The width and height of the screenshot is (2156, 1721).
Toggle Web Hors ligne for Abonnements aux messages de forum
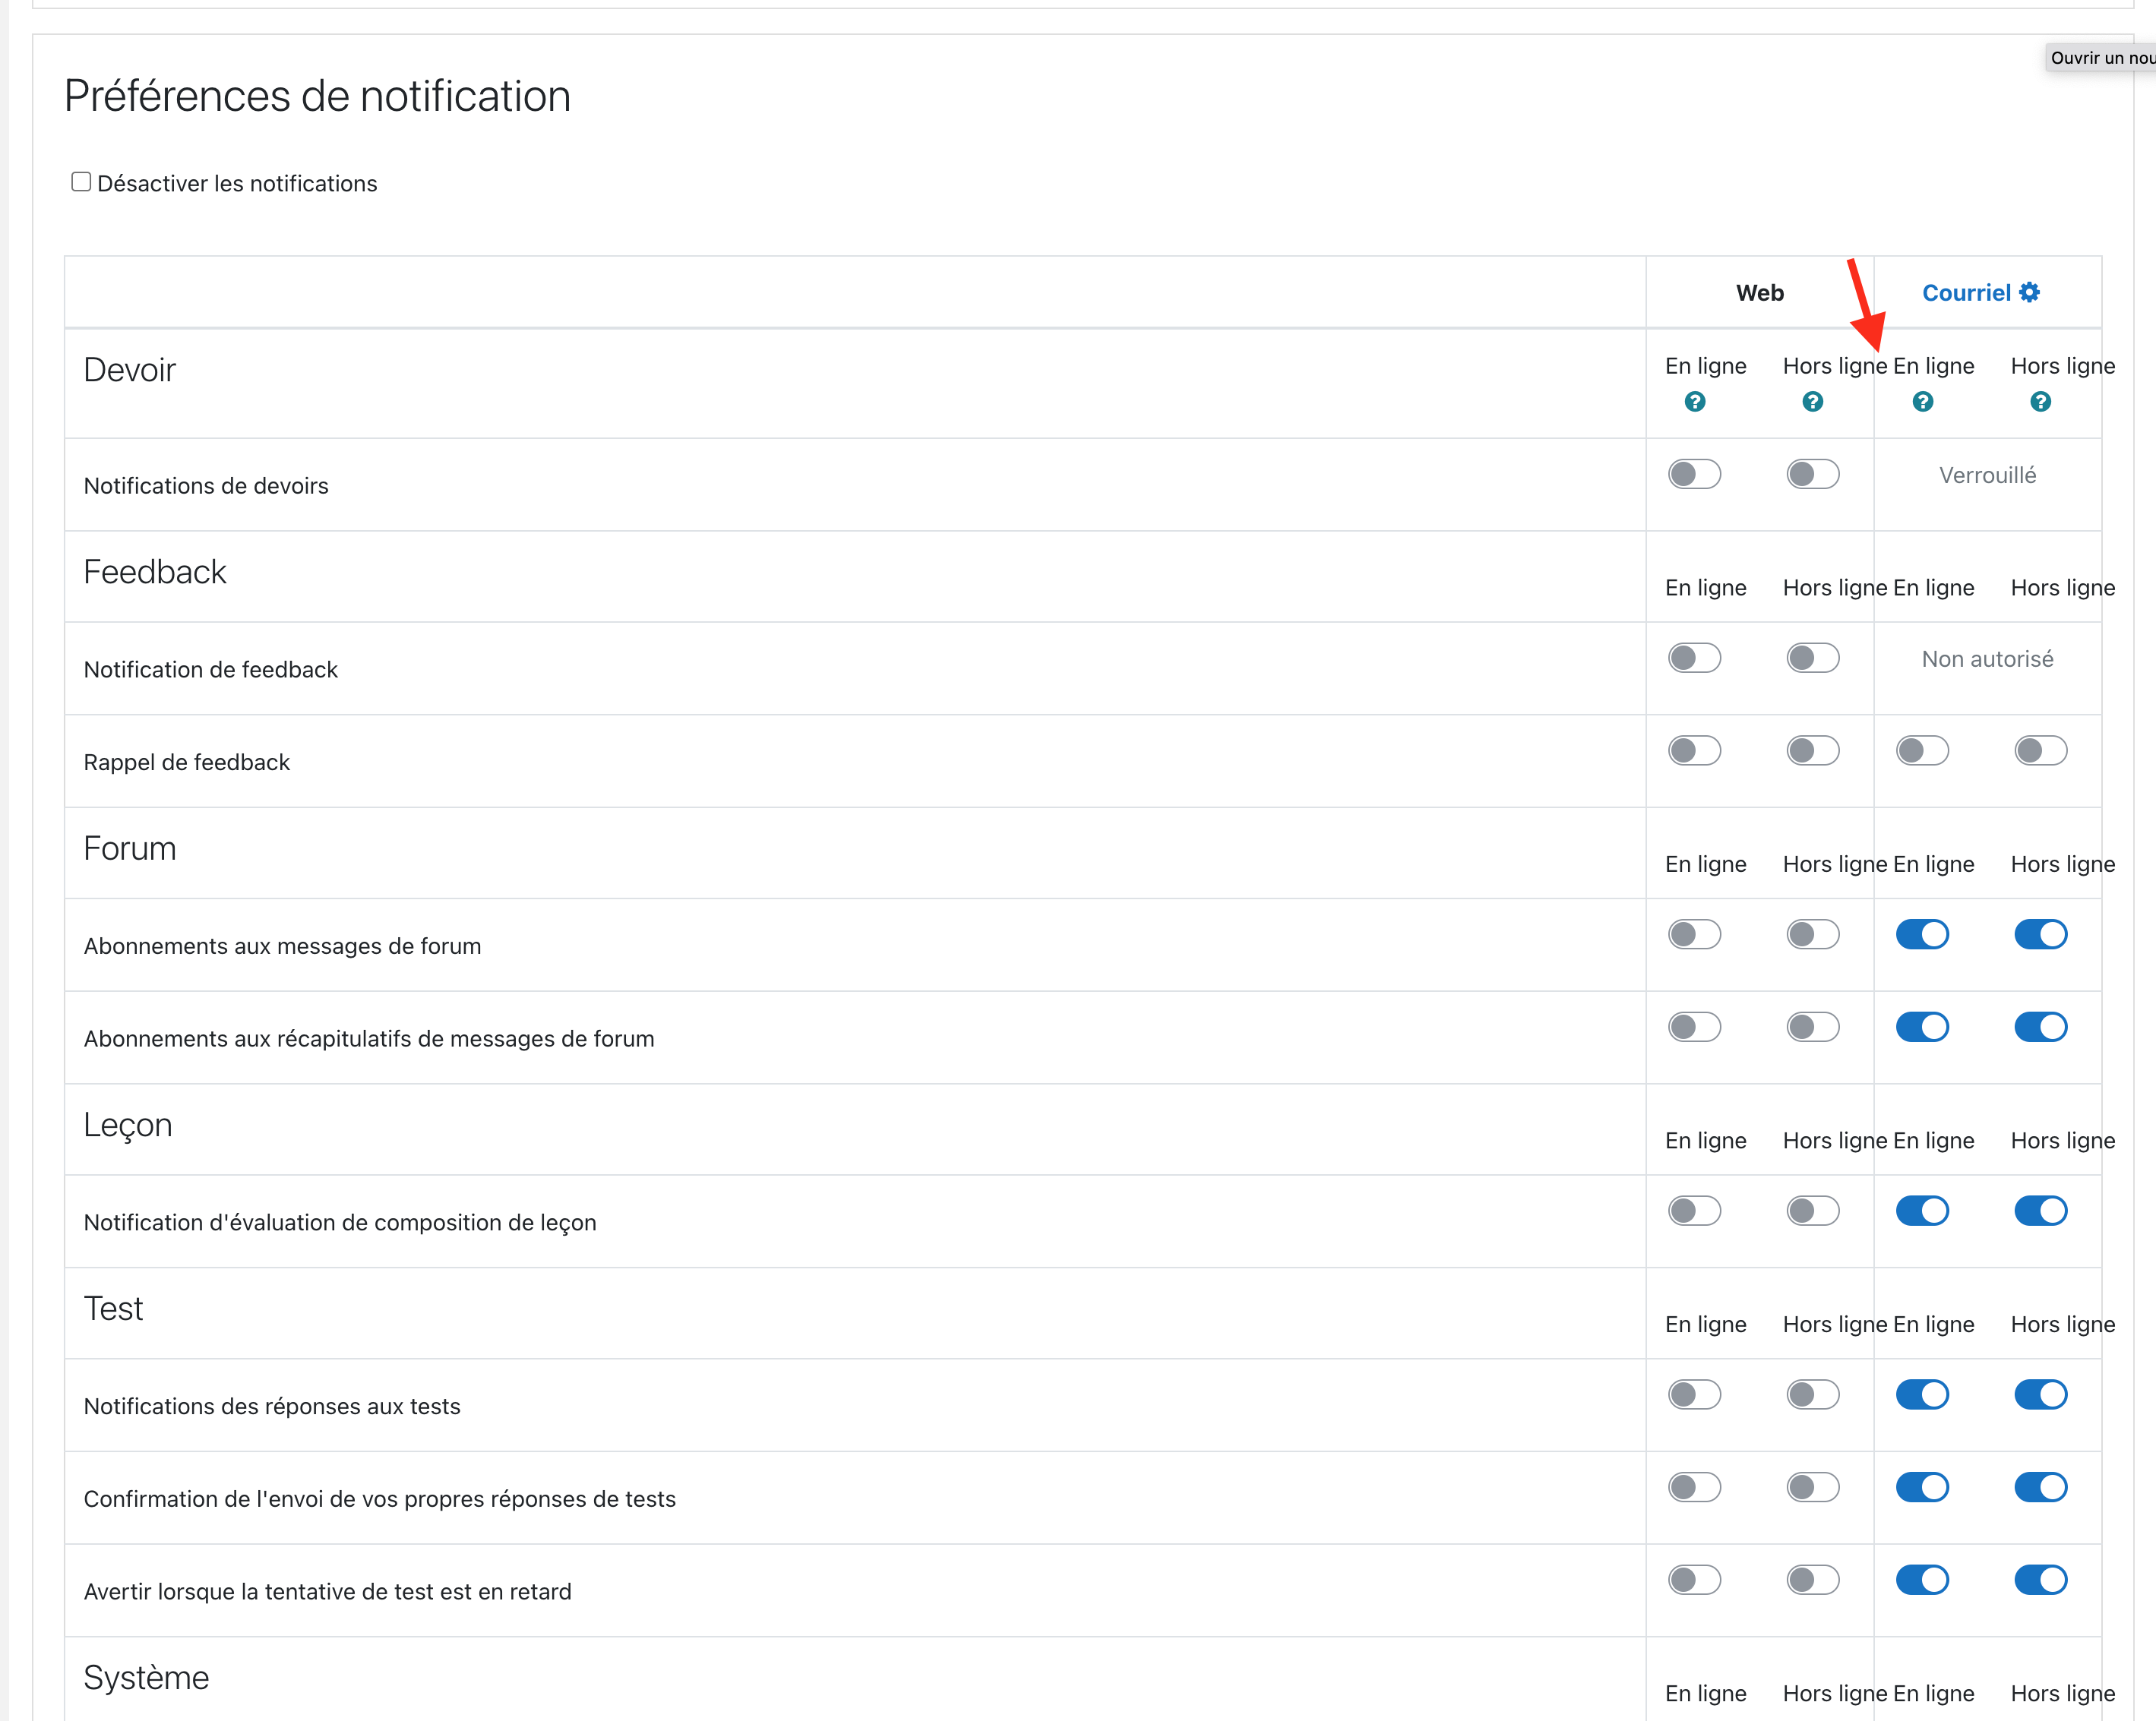coord(1813,934)
